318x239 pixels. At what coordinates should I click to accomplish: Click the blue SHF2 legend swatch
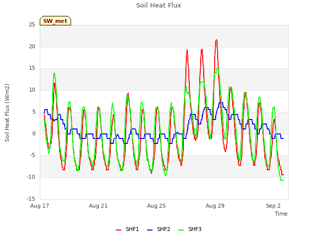pyautogui.click(x=150, y=230)
